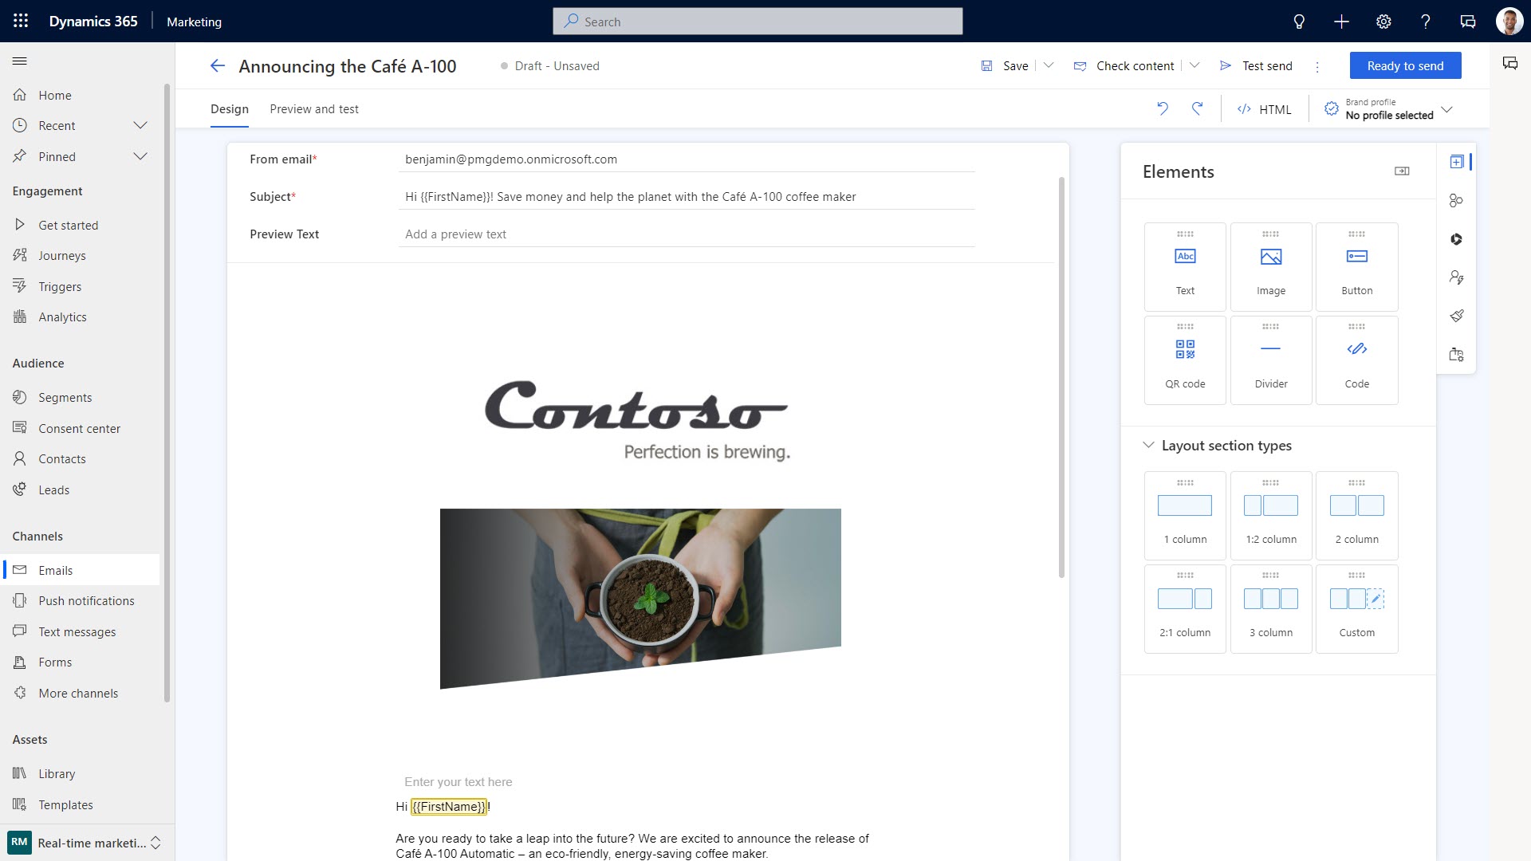Viewport: 1531px width, 861px height.
Task: Select the Text element
Action: click(x=1185, y=266)
